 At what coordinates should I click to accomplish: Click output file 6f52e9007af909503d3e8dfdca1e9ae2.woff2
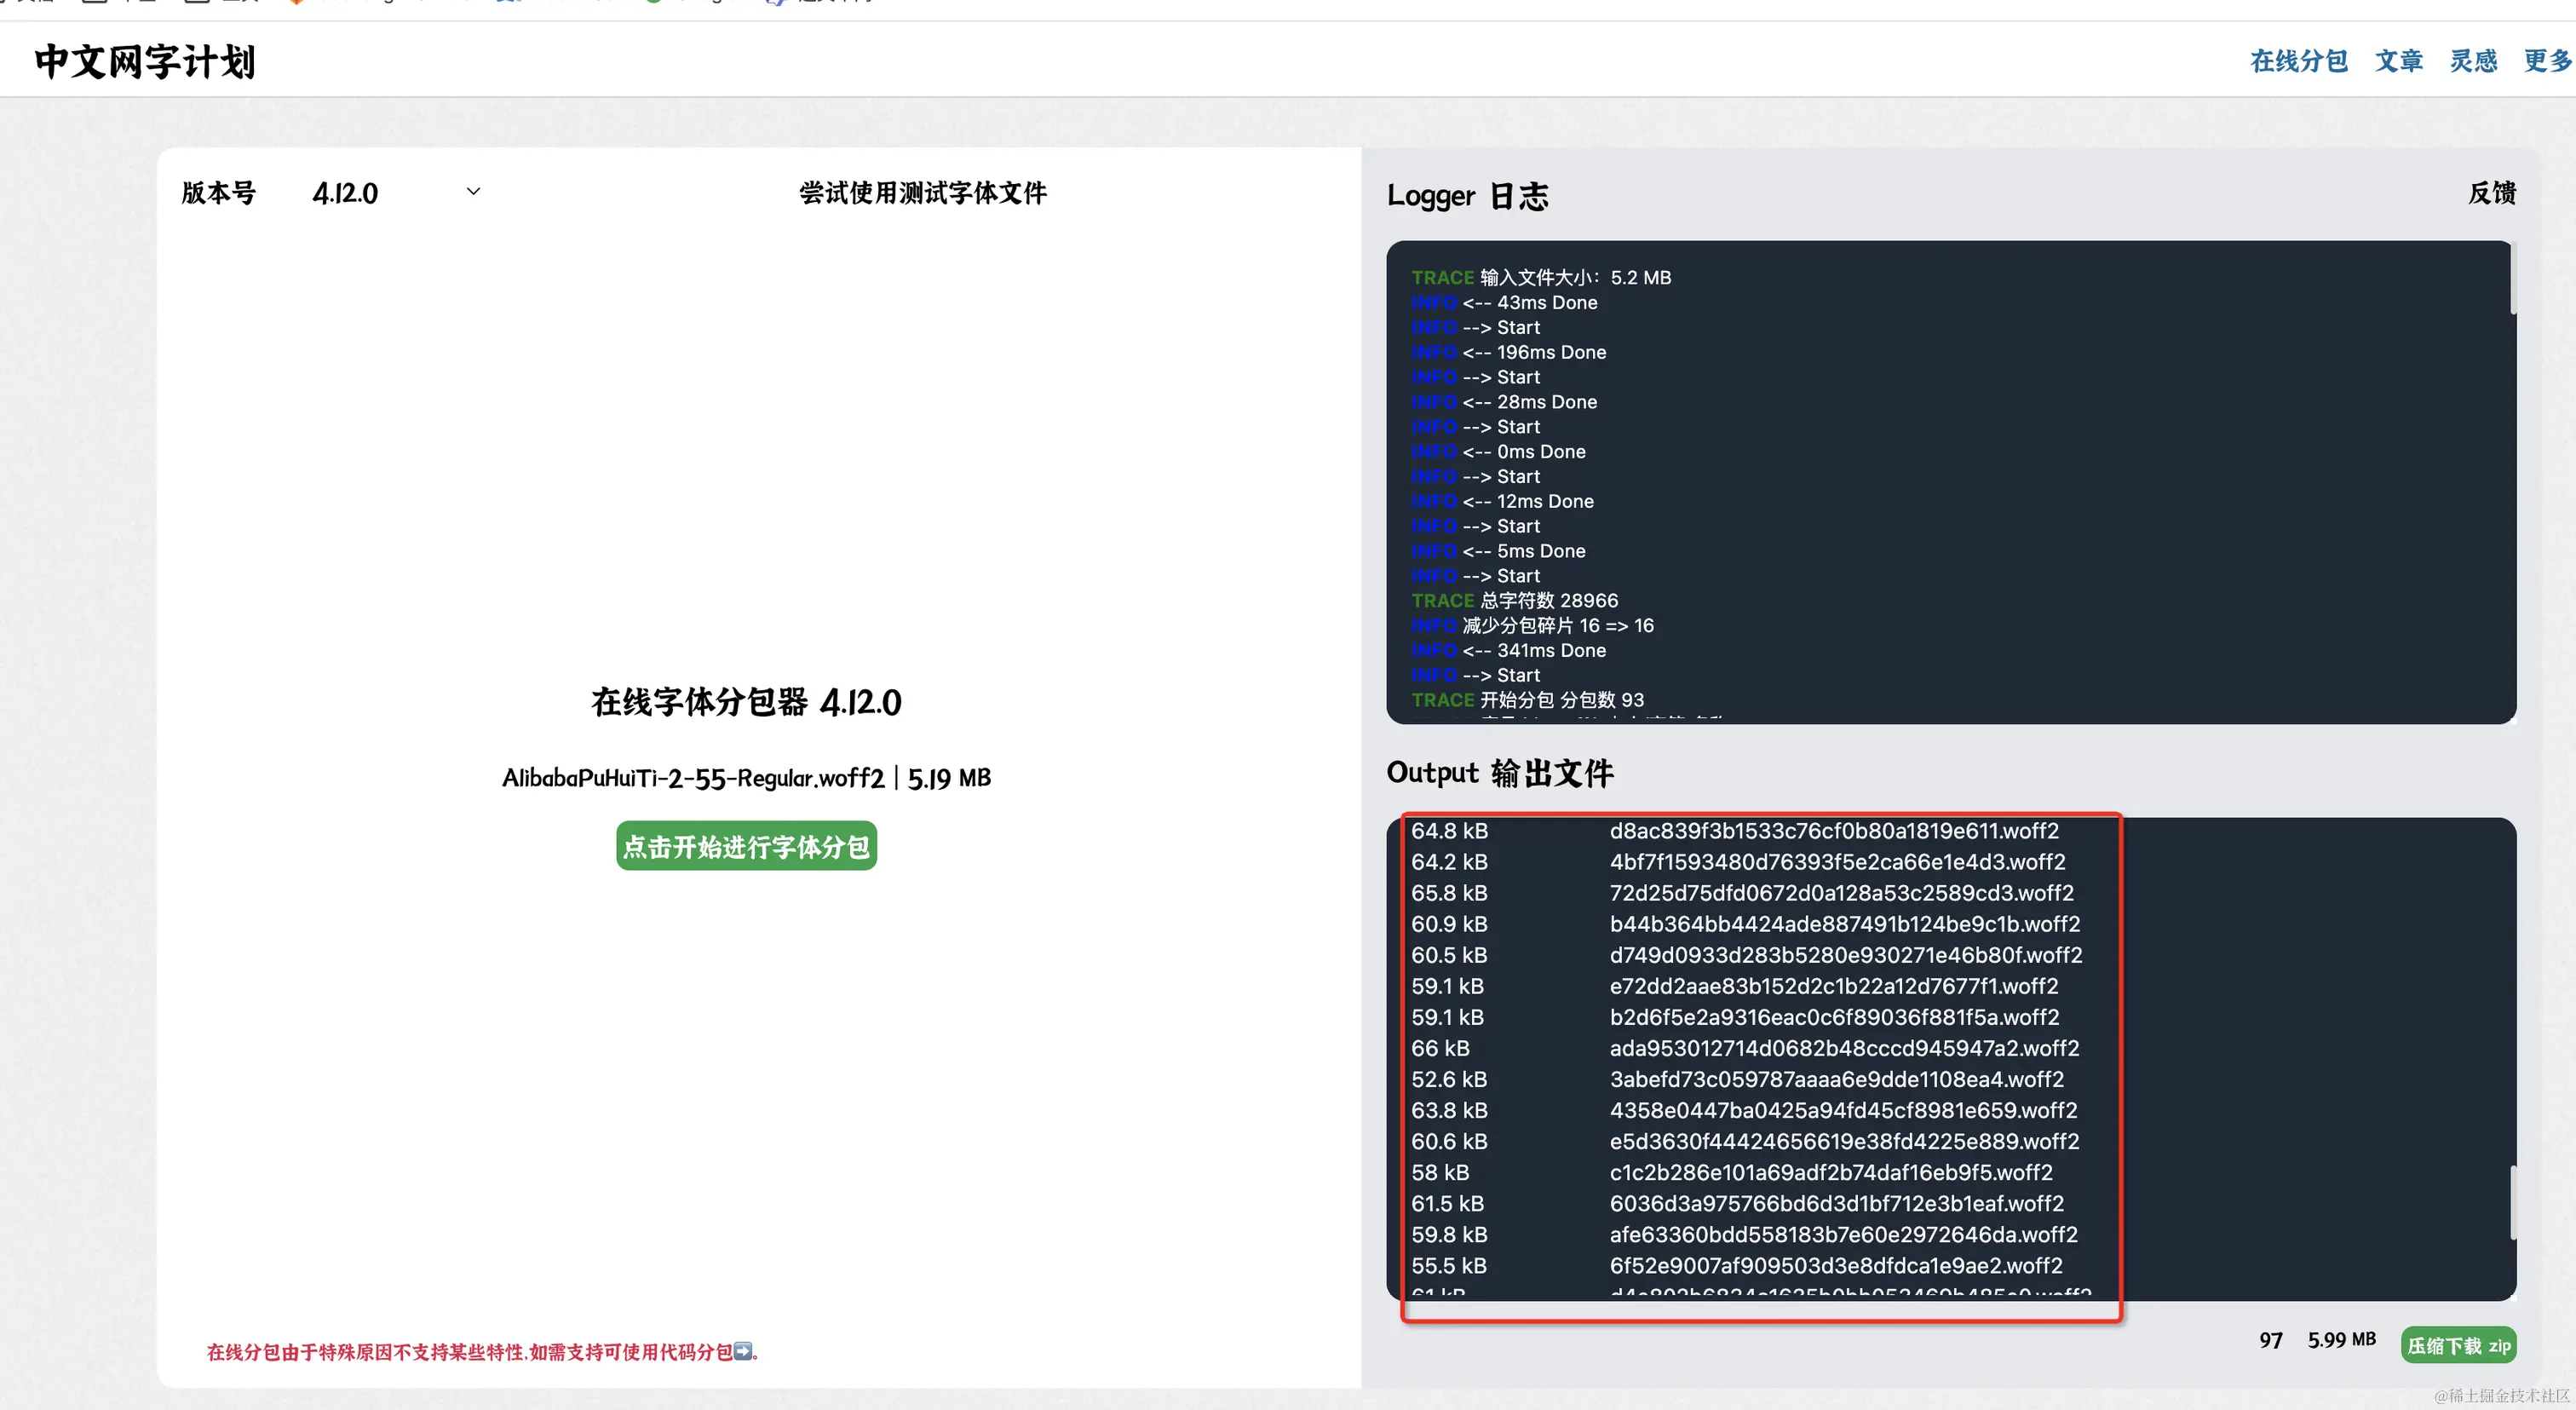pyautogui.click(x=1835, y=1265)
